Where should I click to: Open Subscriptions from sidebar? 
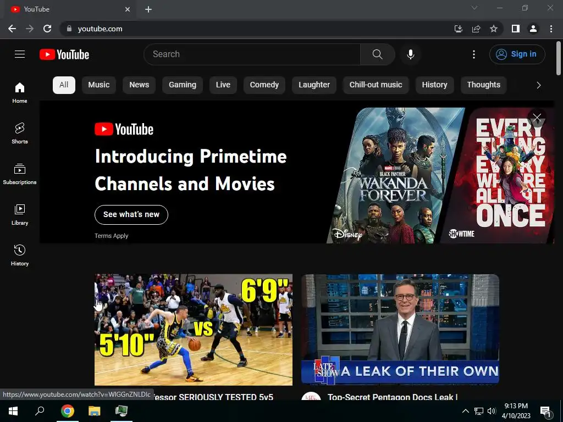click(20, 174)
